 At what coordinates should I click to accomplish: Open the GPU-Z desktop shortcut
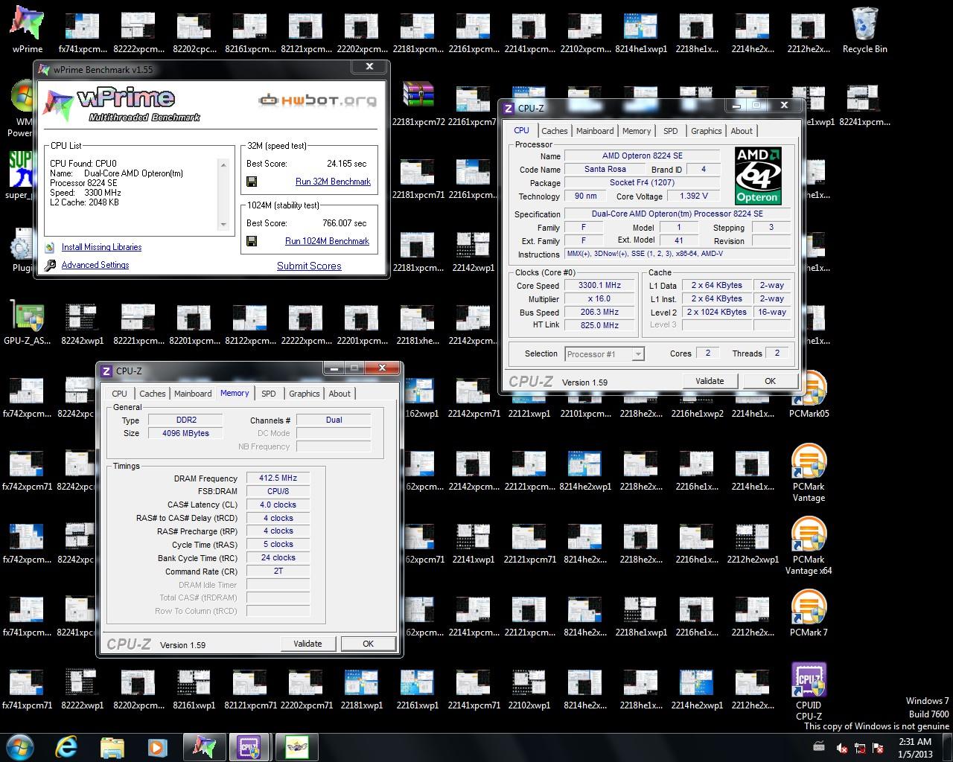click(27, 322)
